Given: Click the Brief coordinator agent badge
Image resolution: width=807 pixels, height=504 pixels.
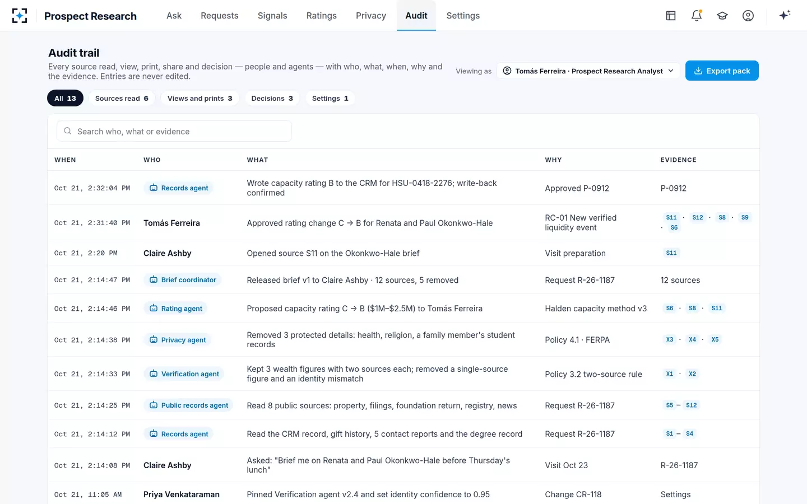Looking at the screenshot, I should [x=183, y=280].
